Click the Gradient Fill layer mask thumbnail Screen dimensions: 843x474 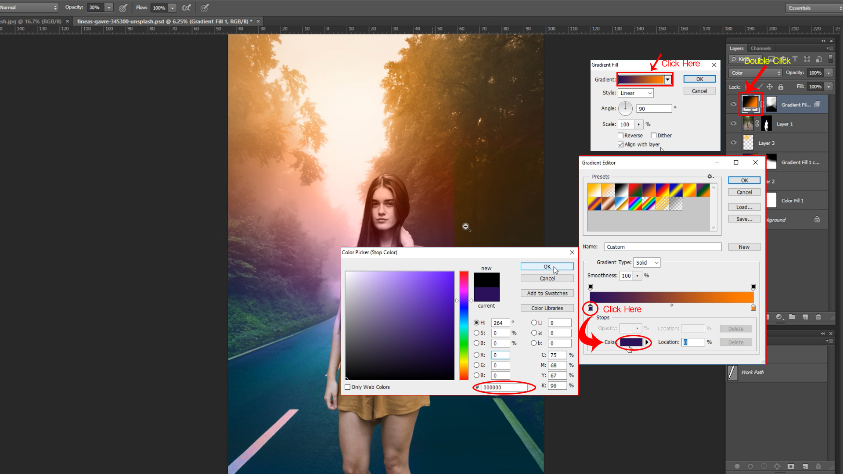[x=771, y=104]
